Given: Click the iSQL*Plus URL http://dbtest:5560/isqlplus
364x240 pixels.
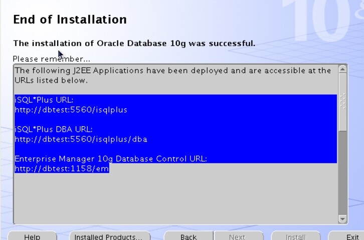Looking at the screenshot, I should click(71, 110).
